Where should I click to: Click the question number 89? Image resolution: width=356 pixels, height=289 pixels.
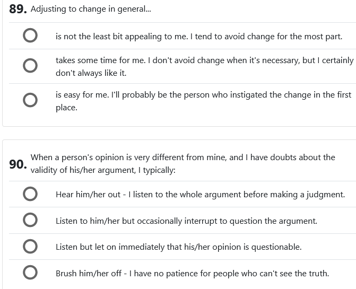click(x=18, y=10)
